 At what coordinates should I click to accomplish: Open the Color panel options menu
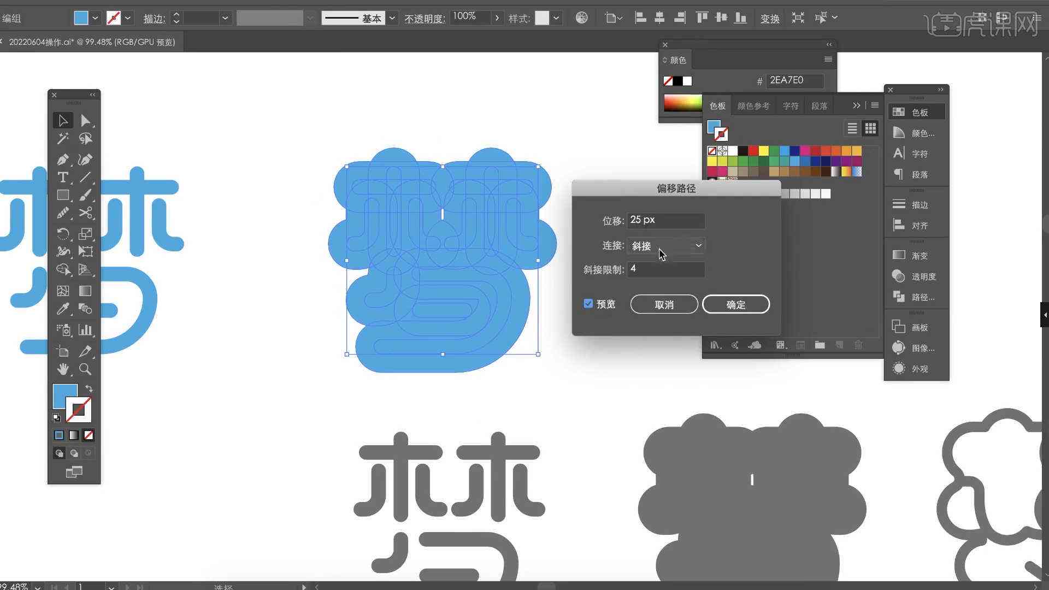pos(828,60)
